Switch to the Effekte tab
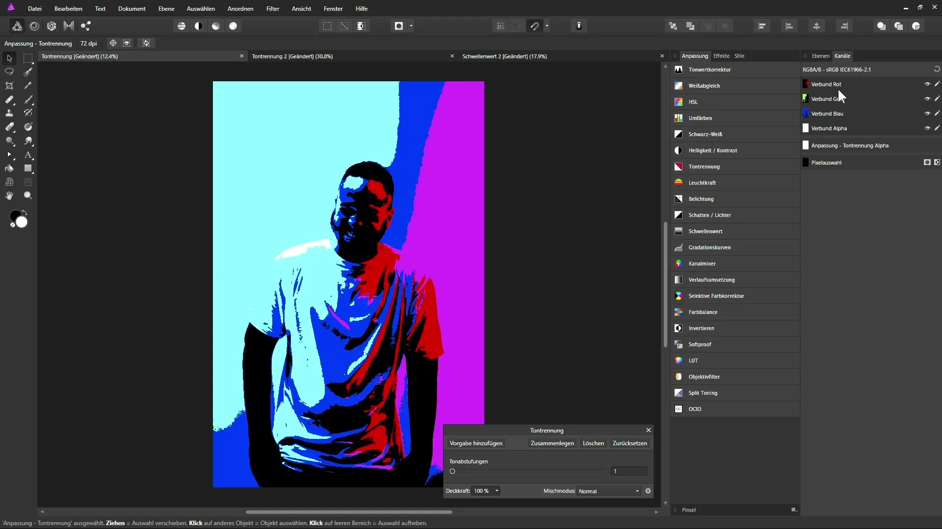 tap(721, 56)
